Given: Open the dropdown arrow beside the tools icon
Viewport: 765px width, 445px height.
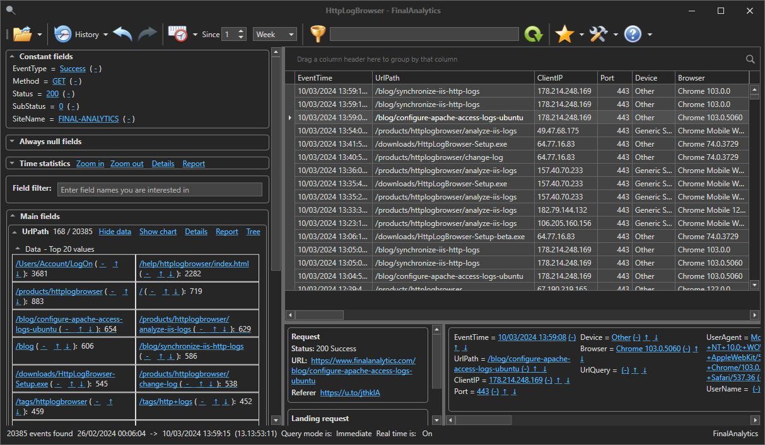Looking at the screenshot, I should 616,35.
